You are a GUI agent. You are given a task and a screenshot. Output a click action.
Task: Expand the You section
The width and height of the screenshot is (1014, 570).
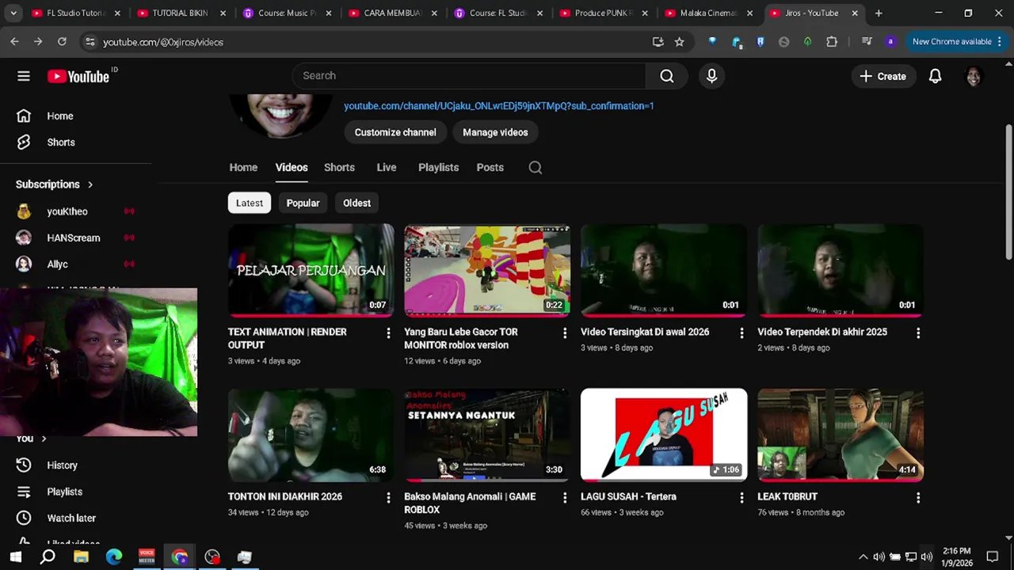pyautogui.click(x=32, y=438)
